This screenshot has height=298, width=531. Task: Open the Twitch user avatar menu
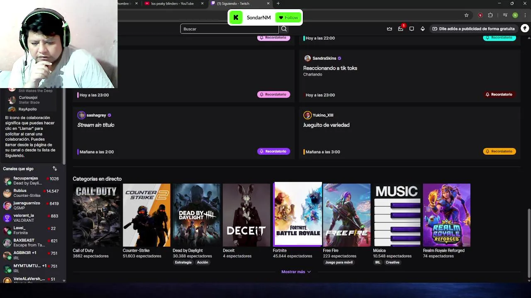pyautogui.click(x=525, y=29)
